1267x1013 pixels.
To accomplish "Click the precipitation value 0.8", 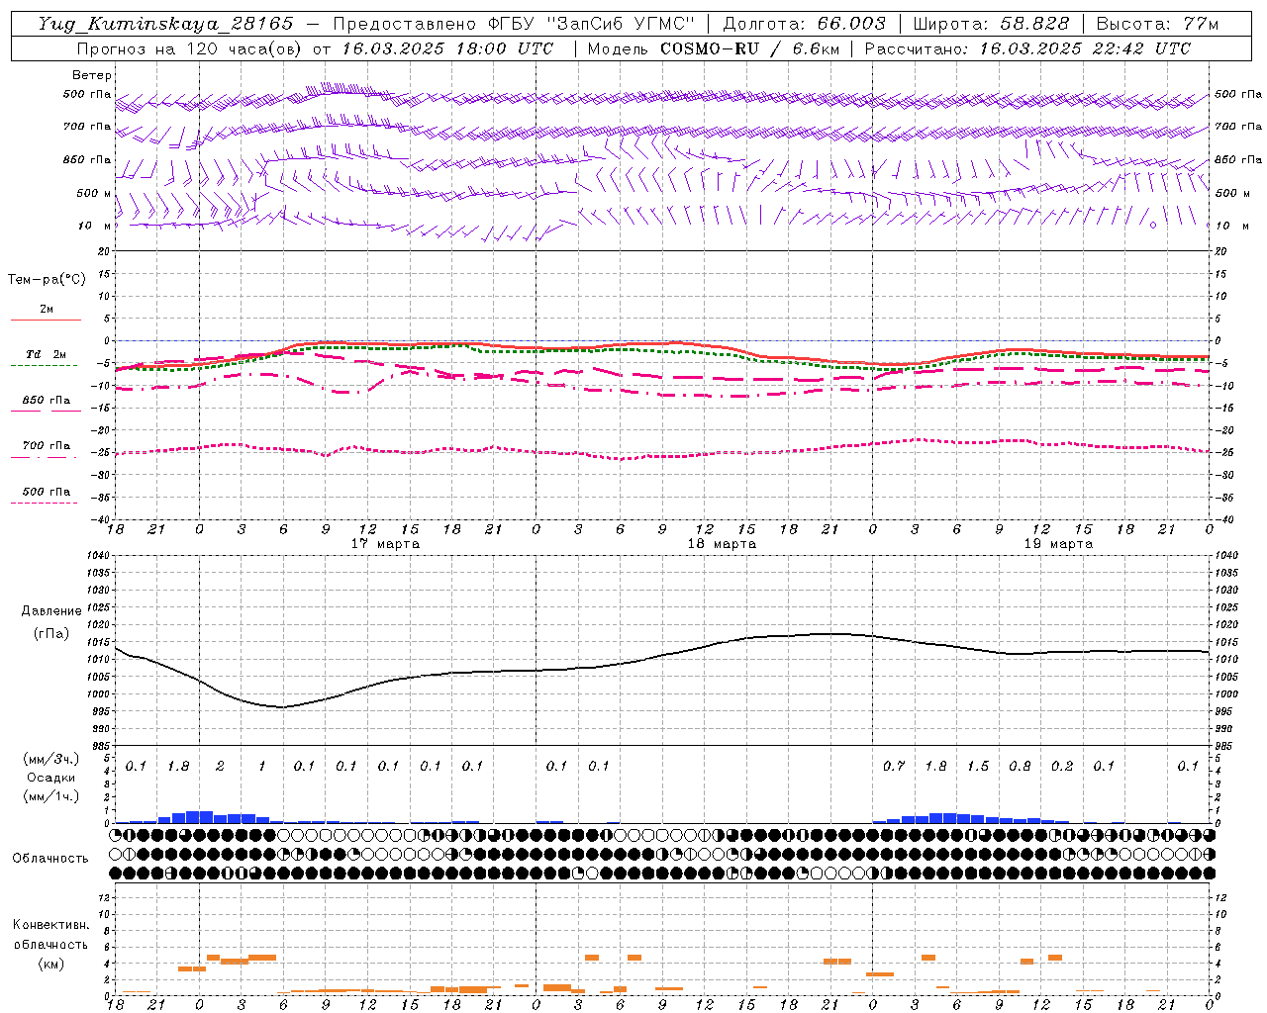I will click(x=1020, y=766).
